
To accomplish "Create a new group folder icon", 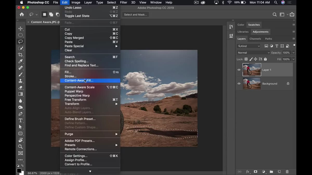I will [x=271, y=172].
